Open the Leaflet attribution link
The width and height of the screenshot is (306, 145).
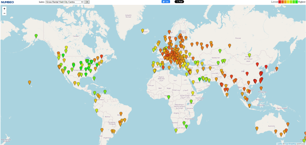[279, 144]
